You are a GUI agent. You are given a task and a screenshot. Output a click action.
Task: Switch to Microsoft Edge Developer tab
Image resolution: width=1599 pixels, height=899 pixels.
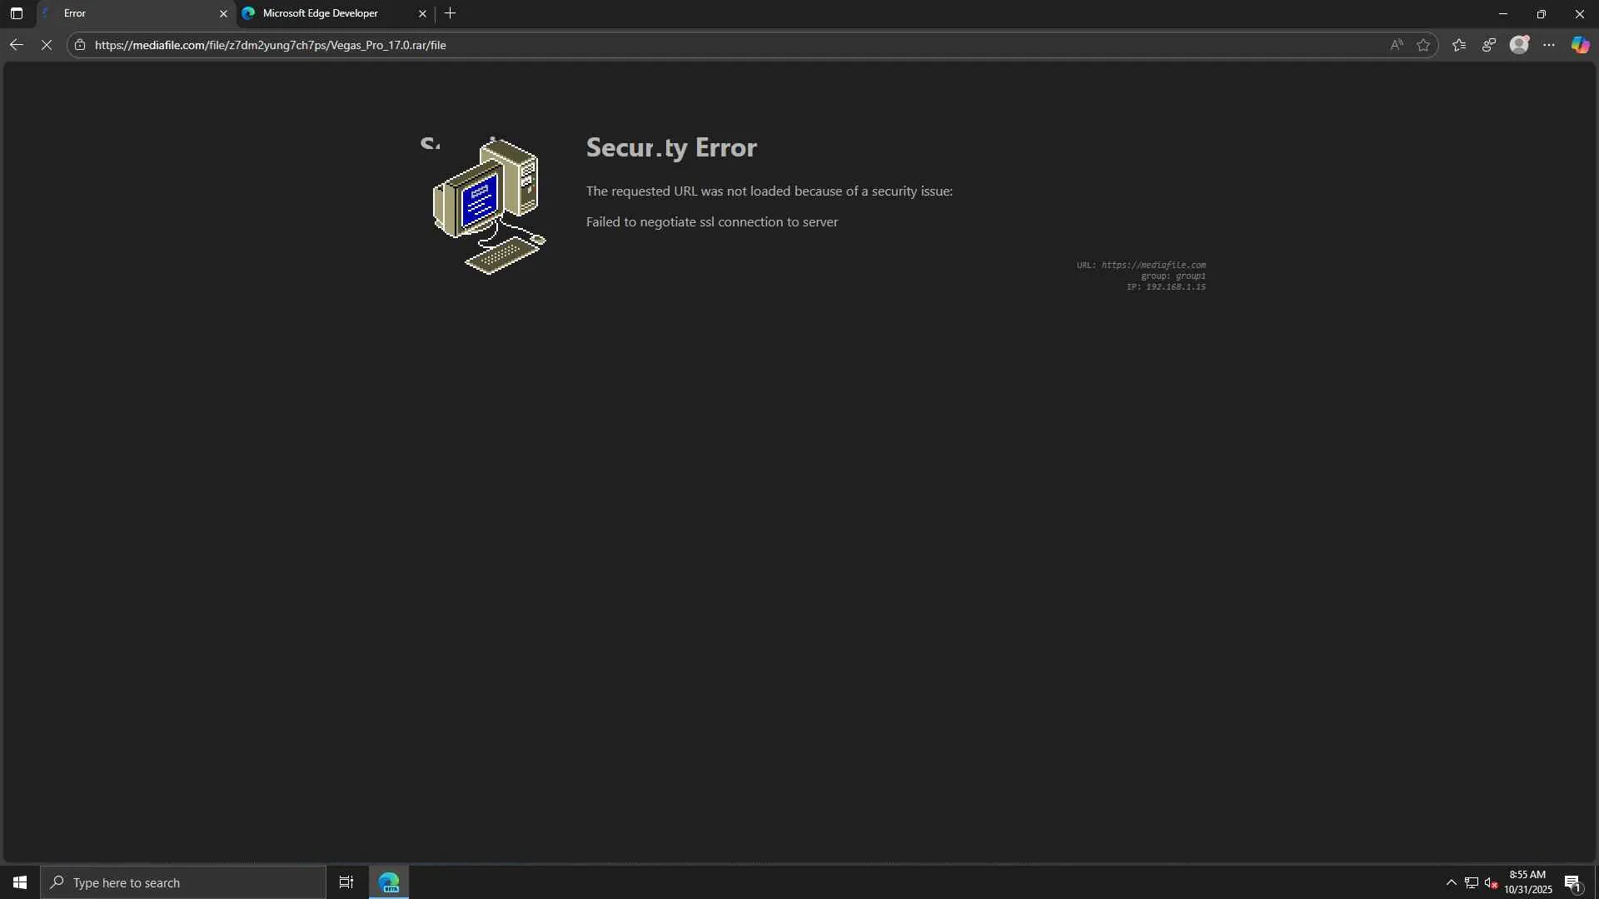coord(321,13)
